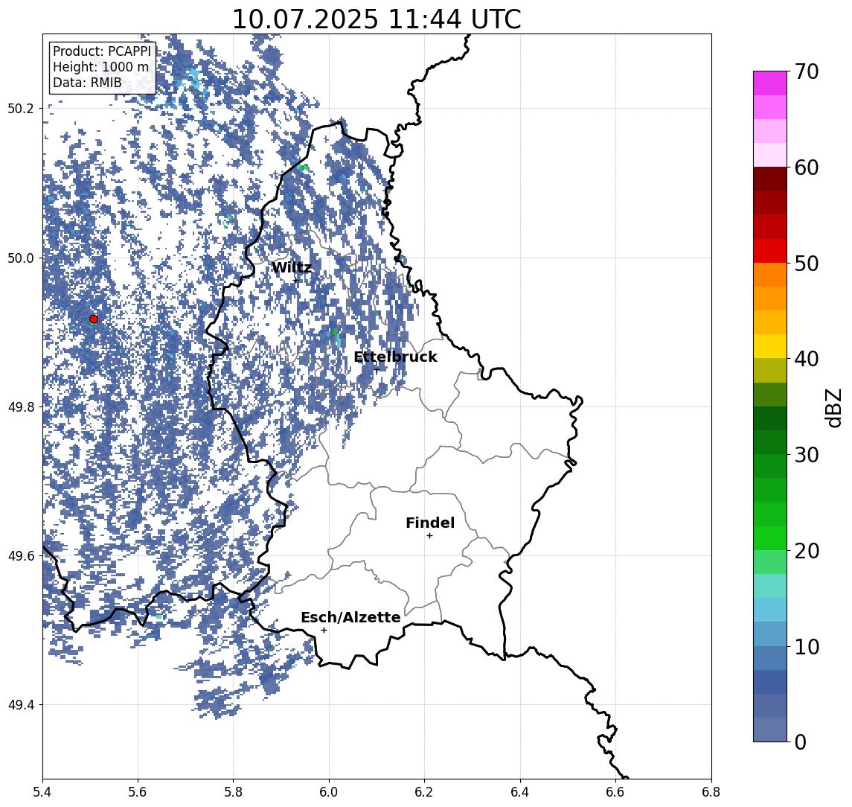Screen dimensions: 852x807
Task: Click the 6.6 longitude axis label
Action: pyautogui.click(x=615, y=792)
